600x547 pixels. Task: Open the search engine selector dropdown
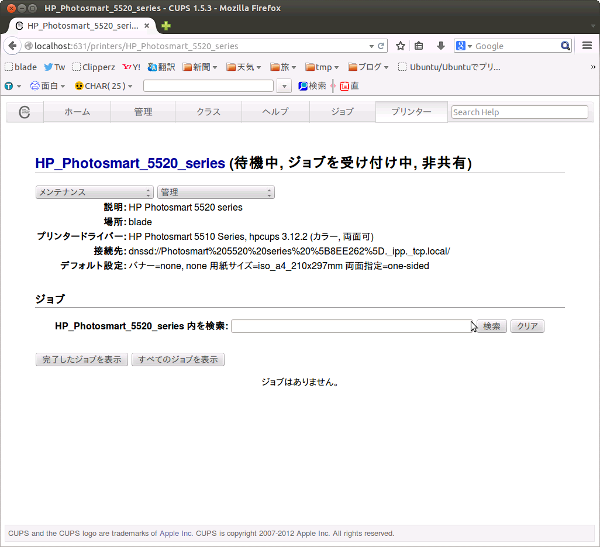pyautogui.click(x=470, y=46)
